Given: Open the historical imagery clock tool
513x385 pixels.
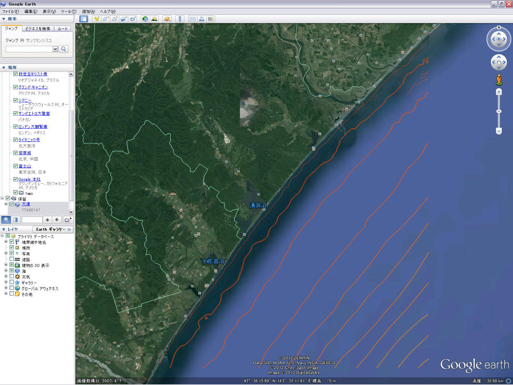Looking at the screenshot, I should [145, 19].
